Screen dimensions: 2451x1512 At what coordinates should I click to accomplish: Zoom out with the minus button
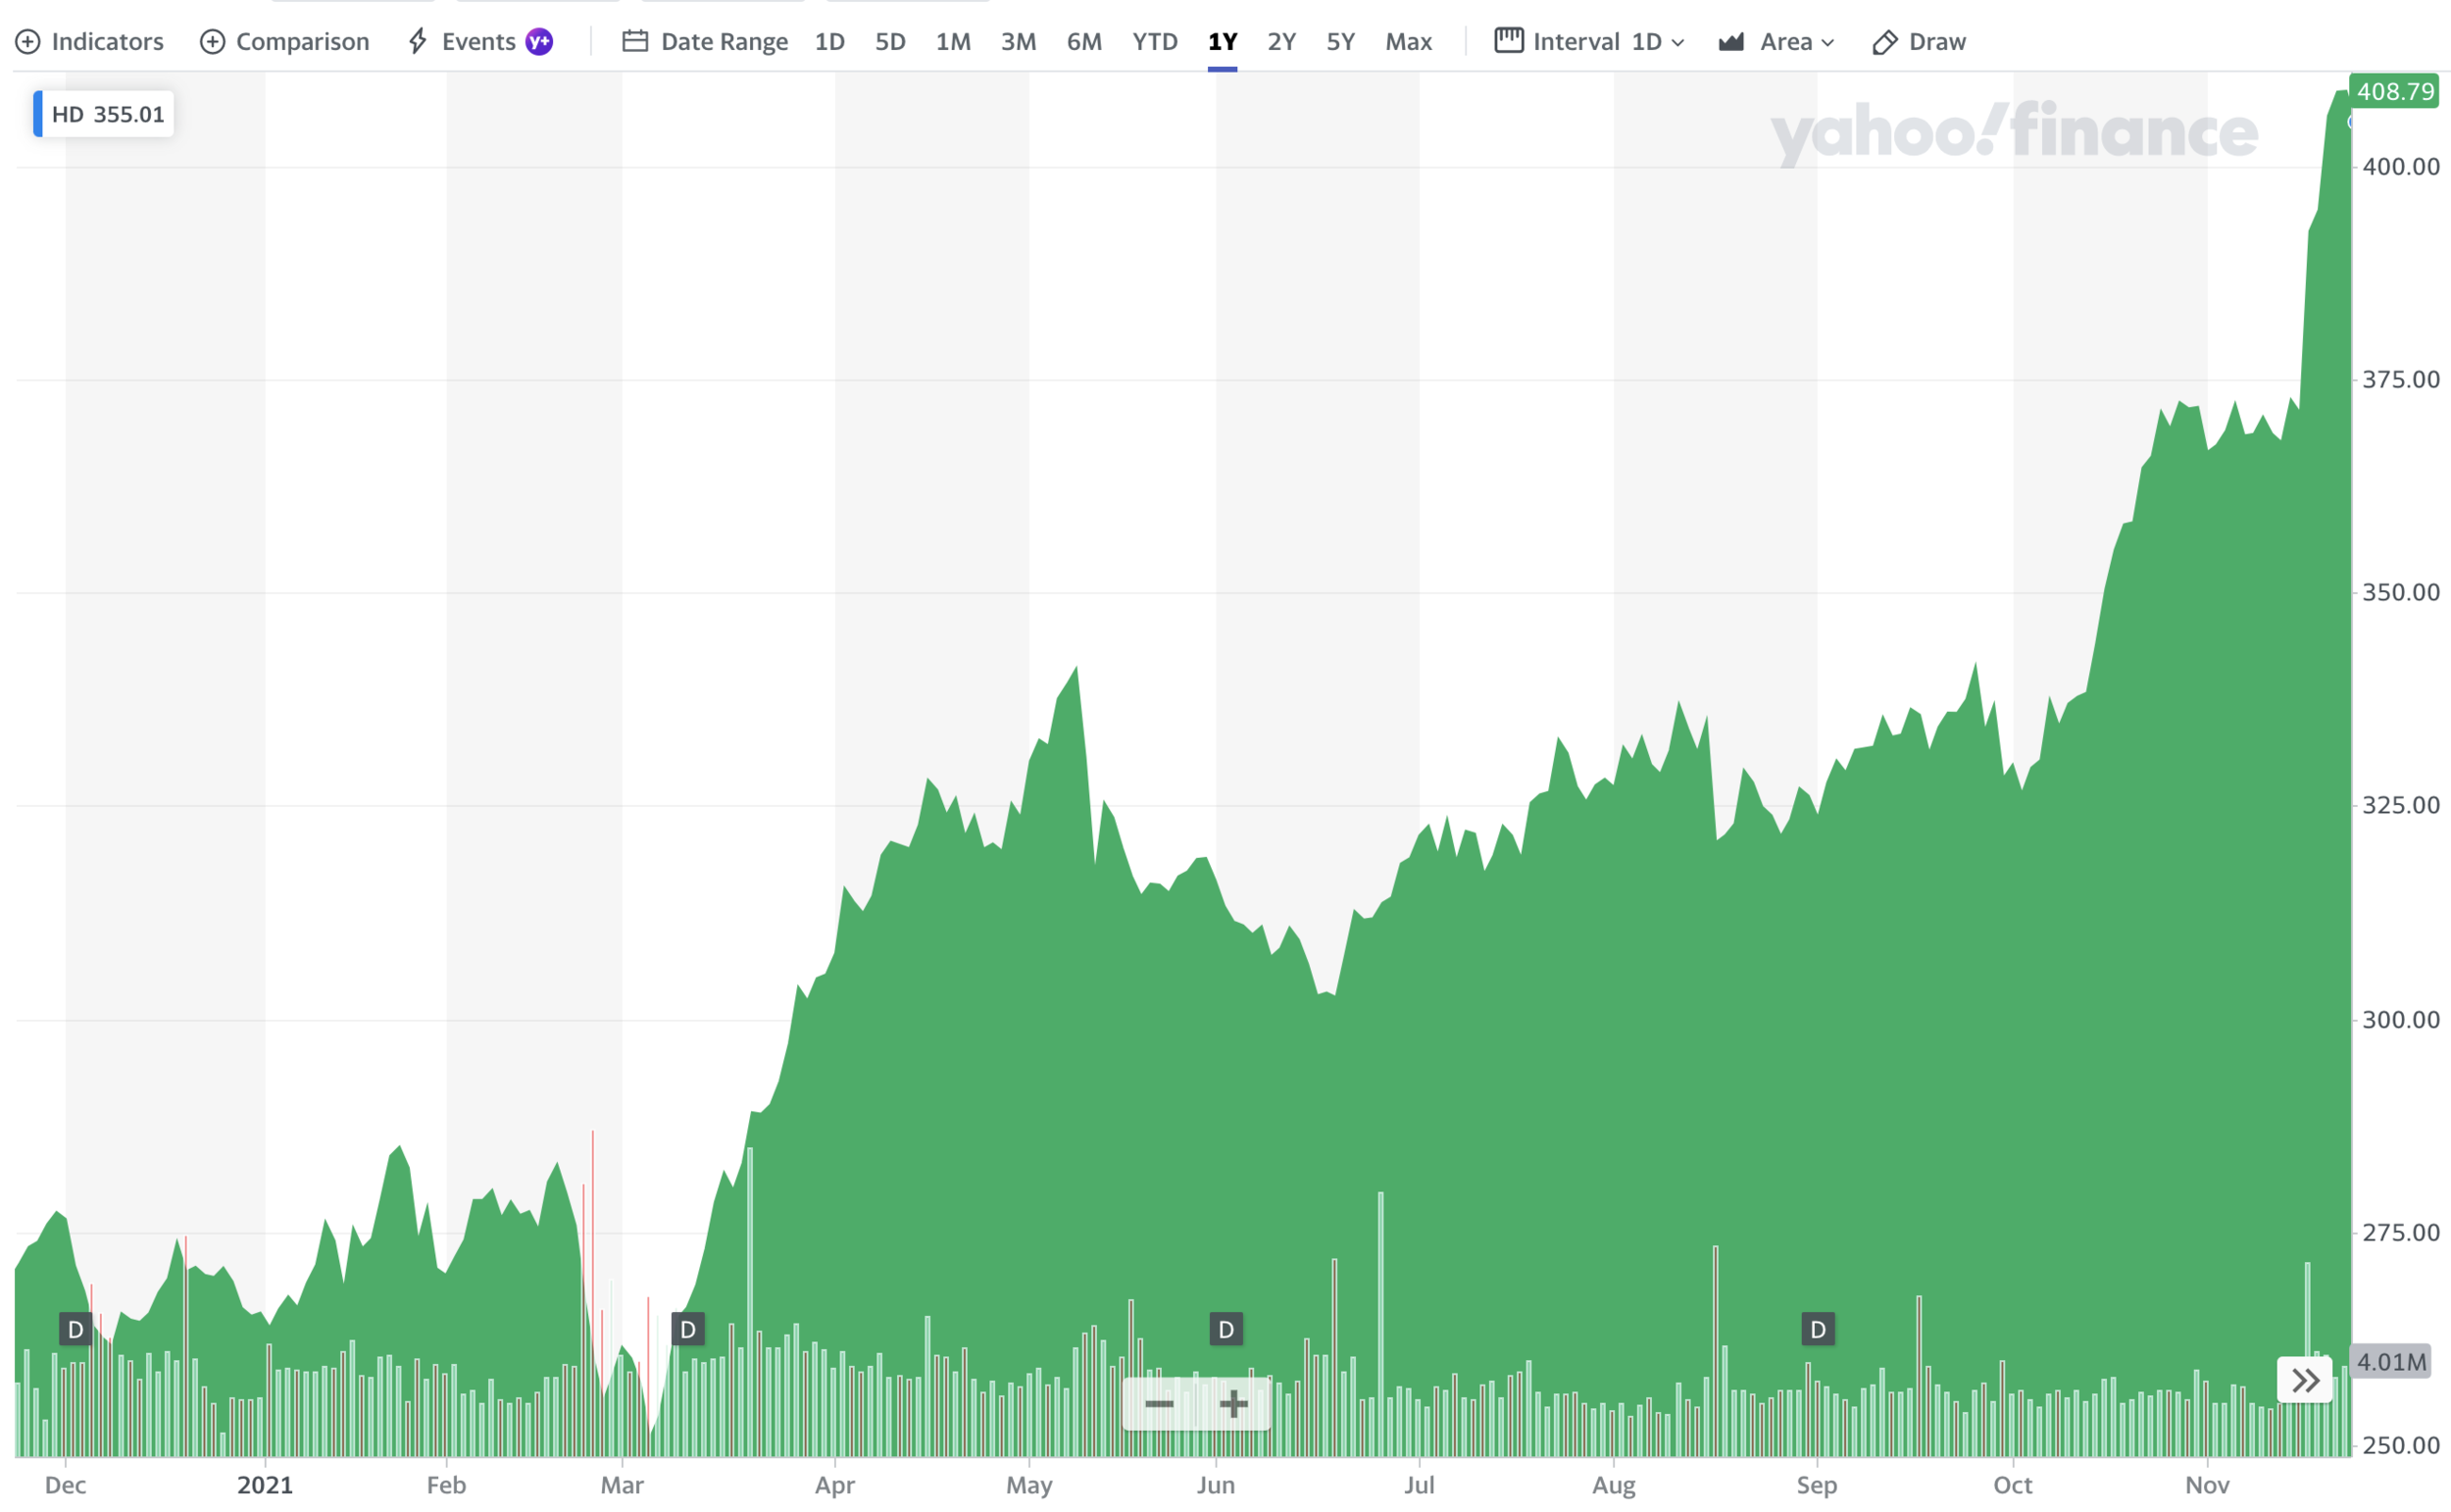pos(1159,1404)
